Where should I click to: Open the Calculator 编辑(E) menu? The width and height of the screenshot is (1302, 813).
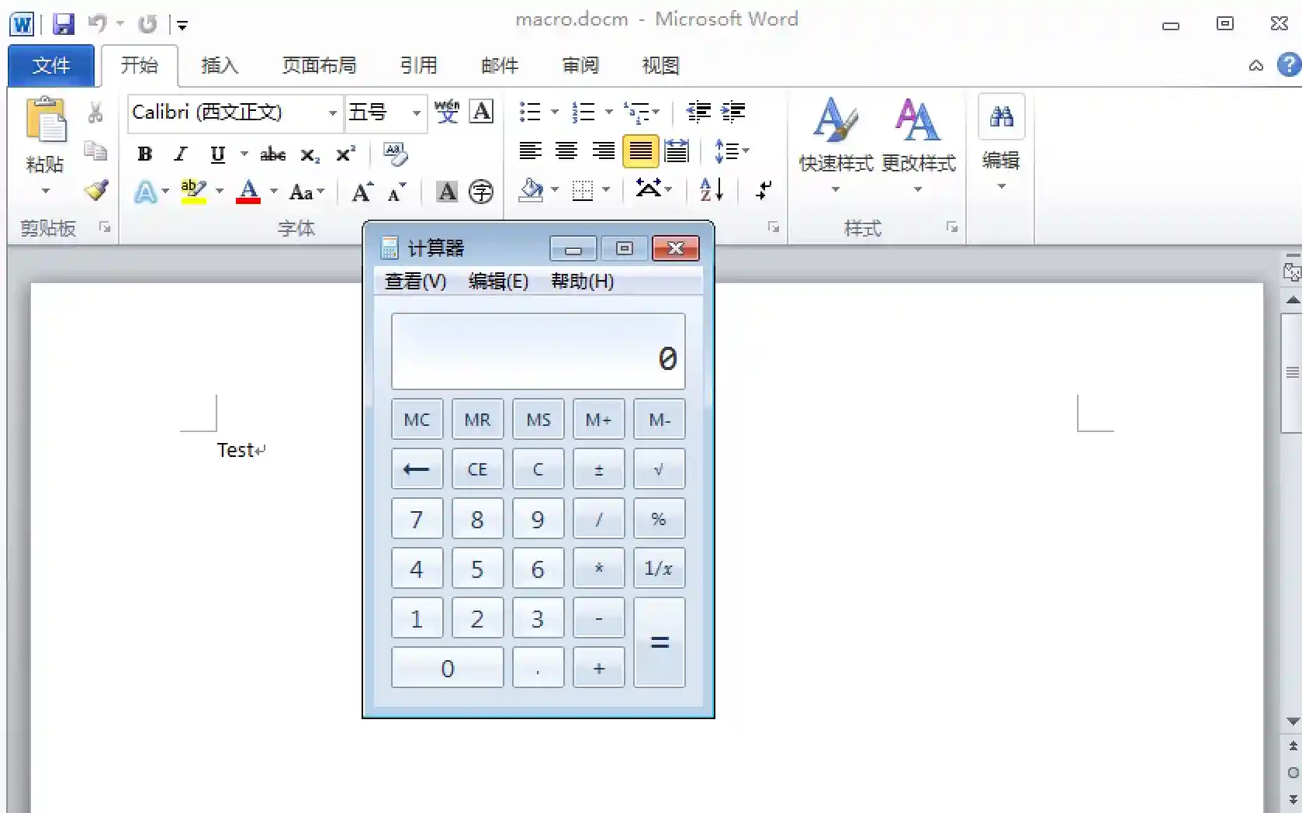click(498, 281)
